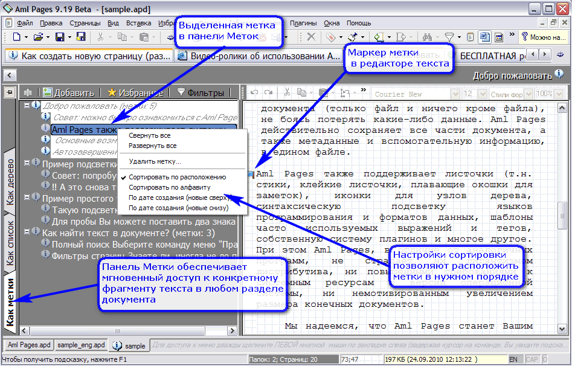Save the document with the single floppy disk icon
Viewport: 572px width, 366px height.
tap(59, 37)
